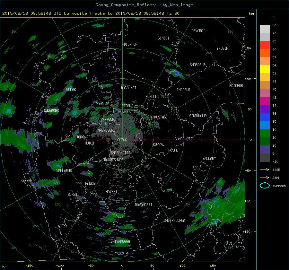The width and height of the screenshot is (289, 270).
Task: Click the HOSPET city label
Action: click(174, 150)
